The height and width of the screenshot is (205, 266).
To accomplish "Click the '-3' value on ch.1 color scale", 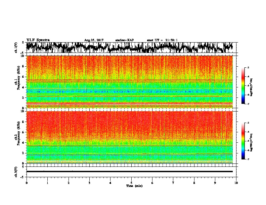I will point(248,67).
